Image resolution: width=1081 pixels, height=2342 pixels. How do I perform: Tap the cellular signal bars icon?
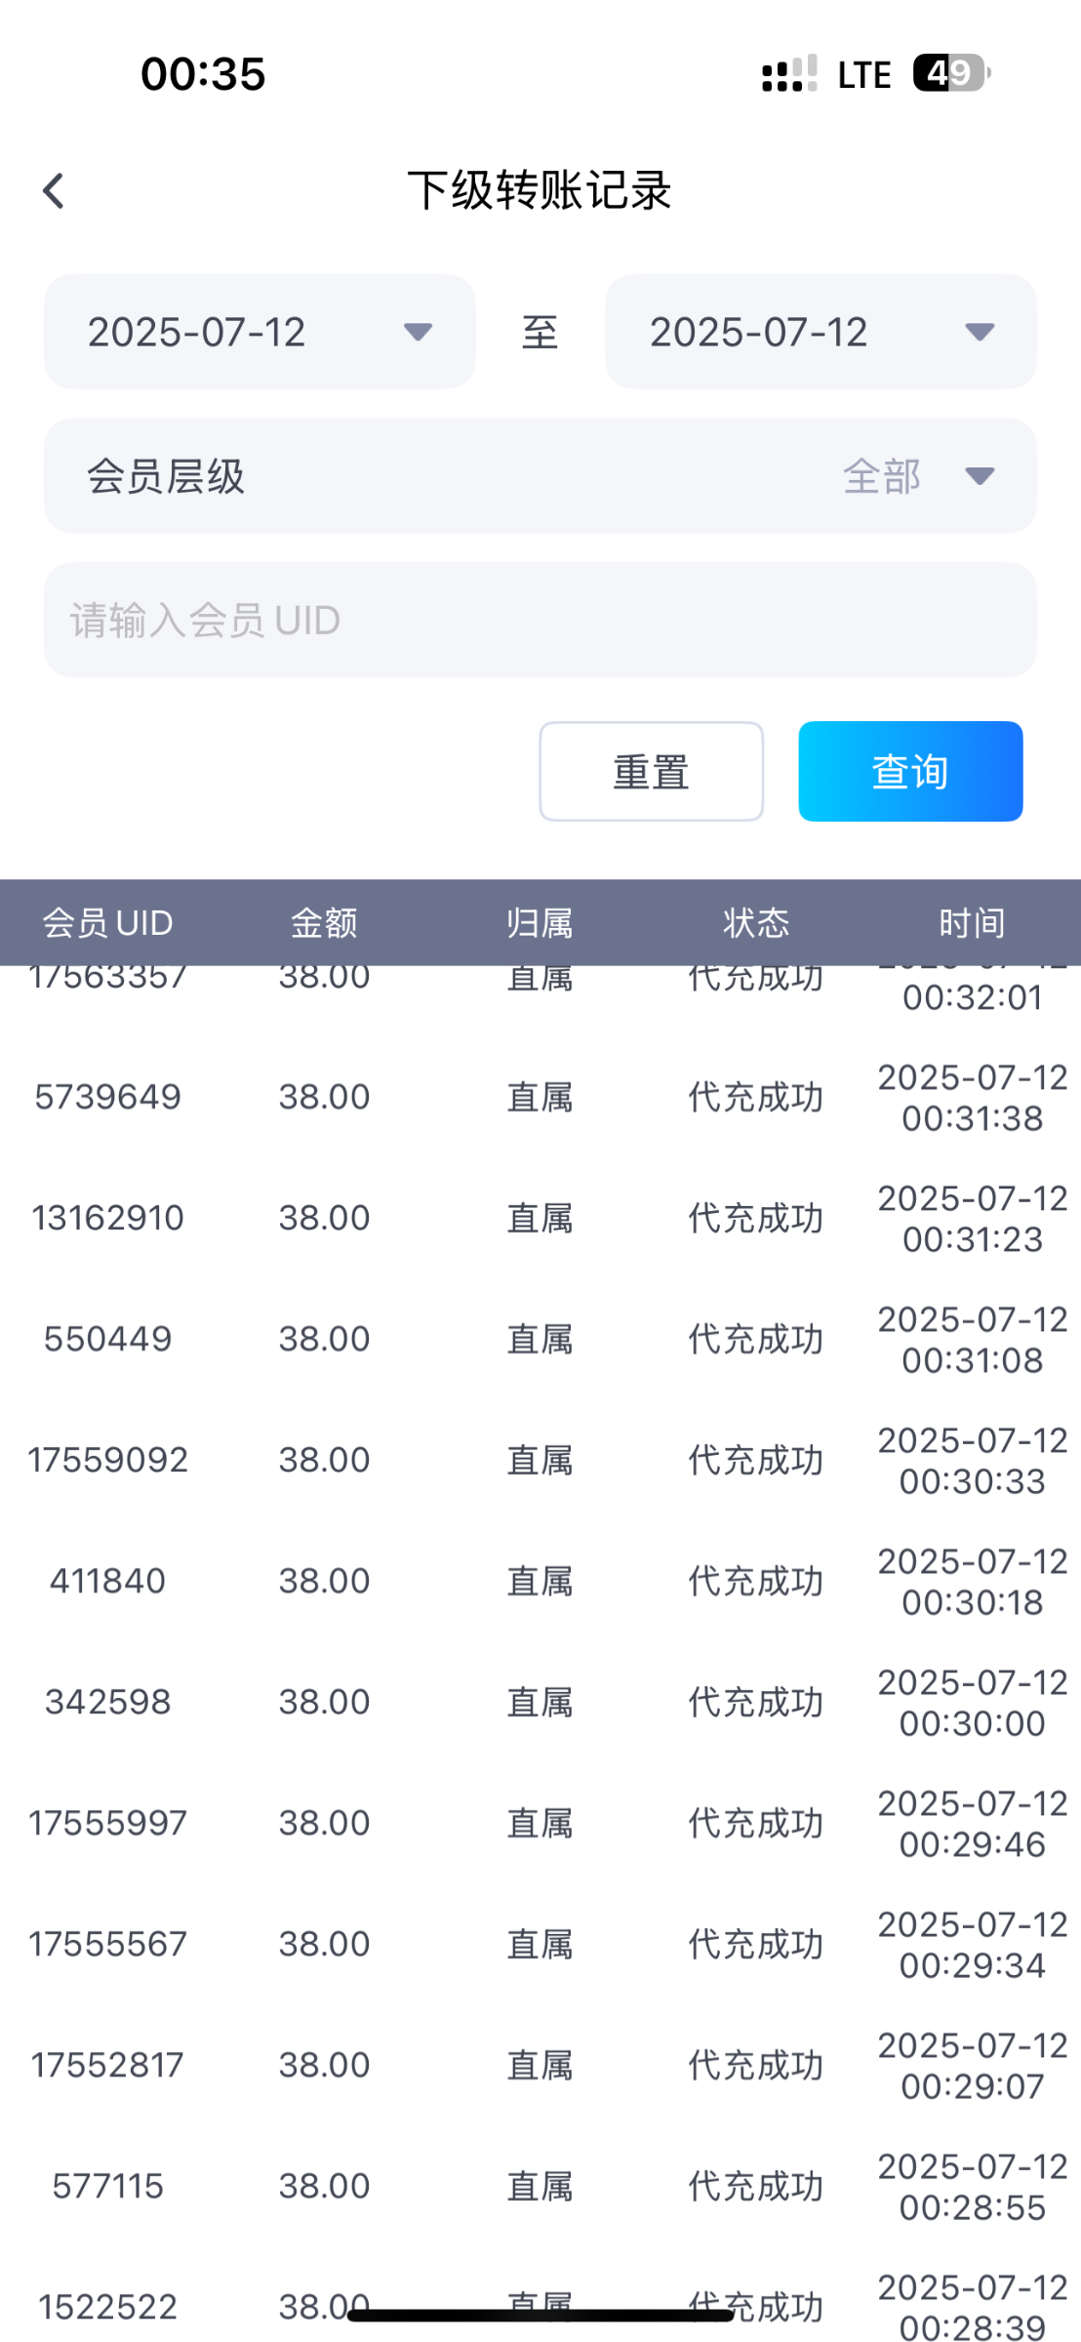point(788,74)
